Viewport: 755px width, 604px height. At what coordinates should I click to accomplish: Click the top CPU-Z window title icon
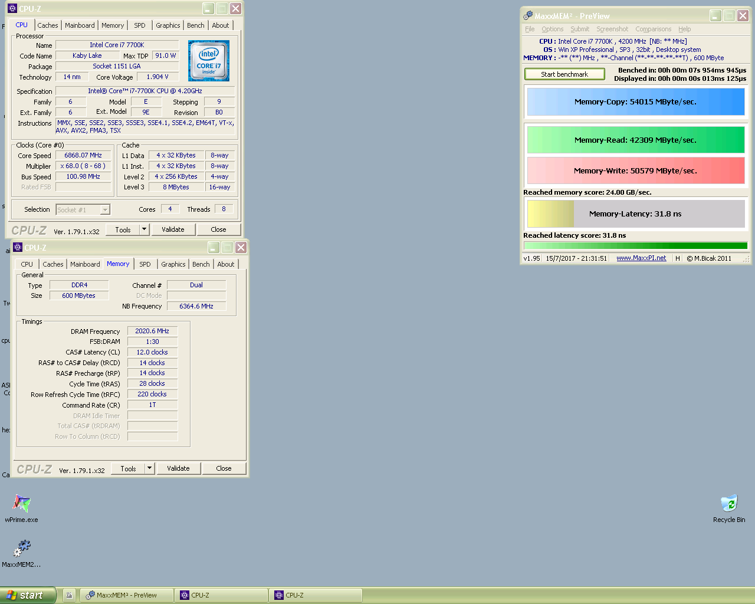[x=12, y=8]
